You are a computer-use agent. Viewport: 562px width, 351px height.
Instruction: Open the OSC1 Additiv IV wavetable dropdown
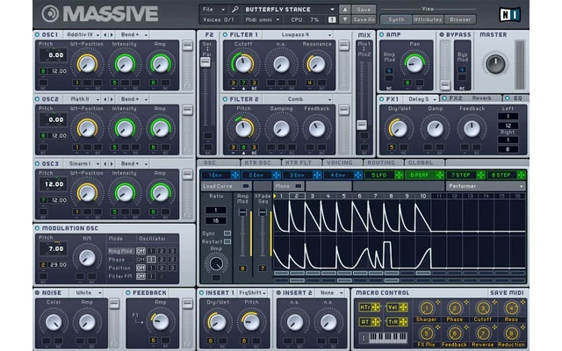pyautogui.click(x=83, y=35)
